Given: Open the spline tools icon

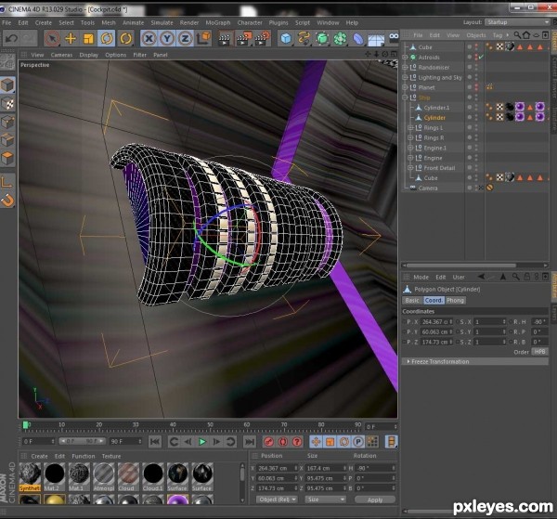Looking at the screenshot, I should [x=304, y=38].
